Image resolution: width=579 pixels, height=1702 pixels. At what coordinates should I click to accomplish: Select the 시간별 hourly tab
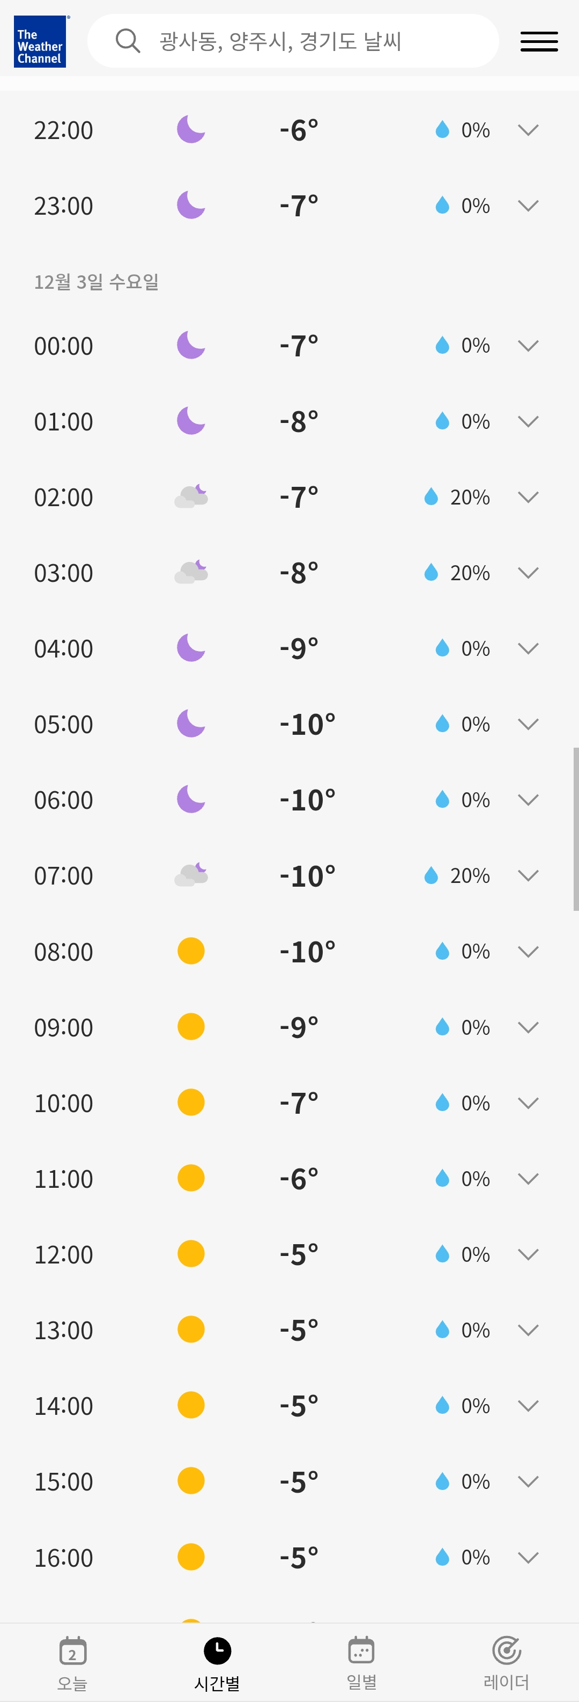point(217,1663)
